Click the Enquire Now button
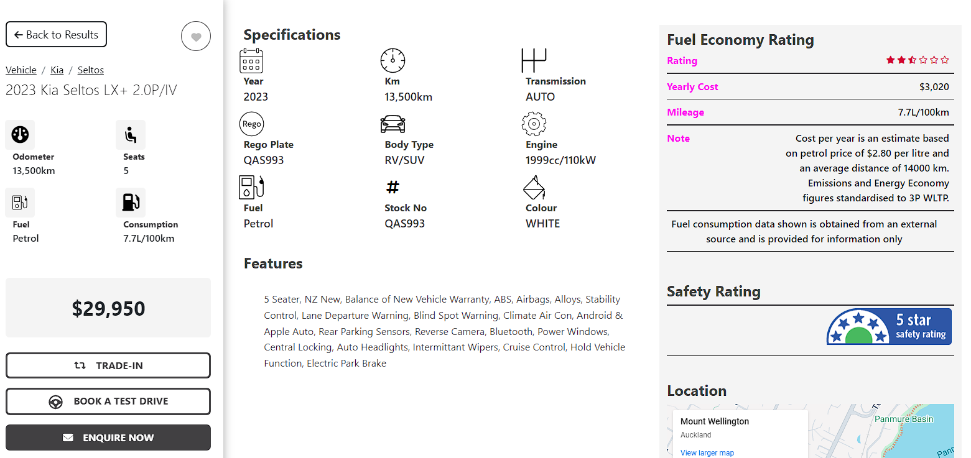This screenshot has height=458, width=971. click(x=108, y=437)
